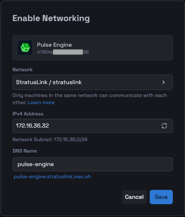The height and width of the screenshot is (217, 185).
Task: Cancel the Enable Networking dialog
Action: (x=134, y=197)
